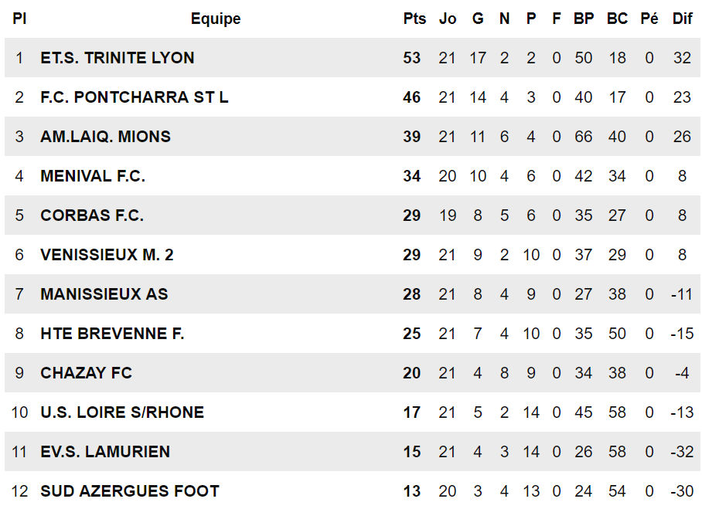Select SUD AZERGUES FOOT team
The height and width of the screenshot is (509, 702).
tap(130, 491)
